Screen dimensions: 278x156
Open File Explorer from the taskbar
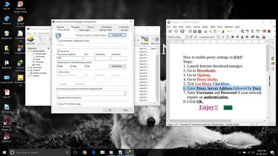[103, 152]
